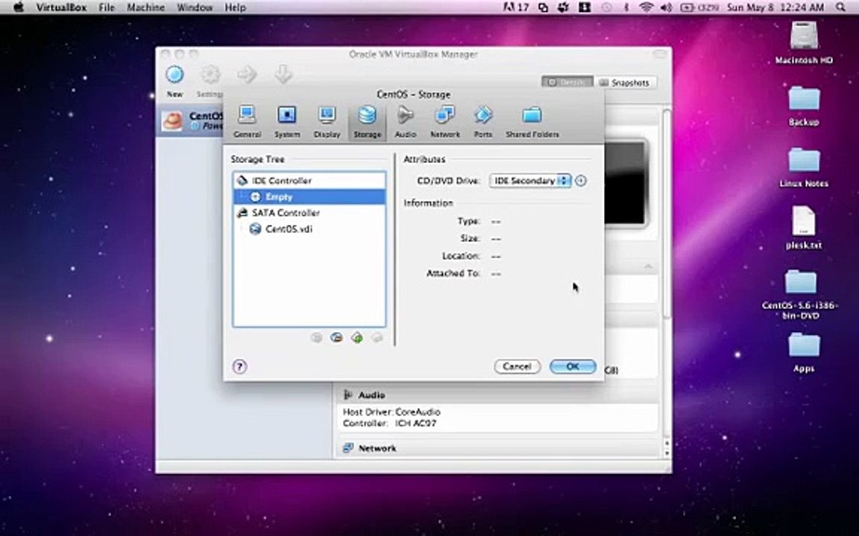This screenshot has width=859, height=536.
Task: Click the remove attachment icon below tree
Action: pos(377,338)
